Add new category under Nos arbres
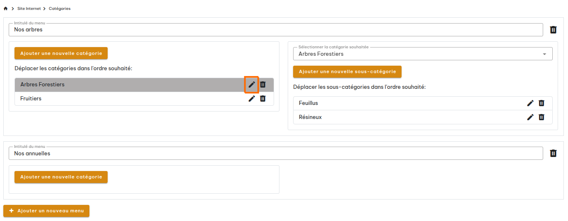 [x=61, y=53]
